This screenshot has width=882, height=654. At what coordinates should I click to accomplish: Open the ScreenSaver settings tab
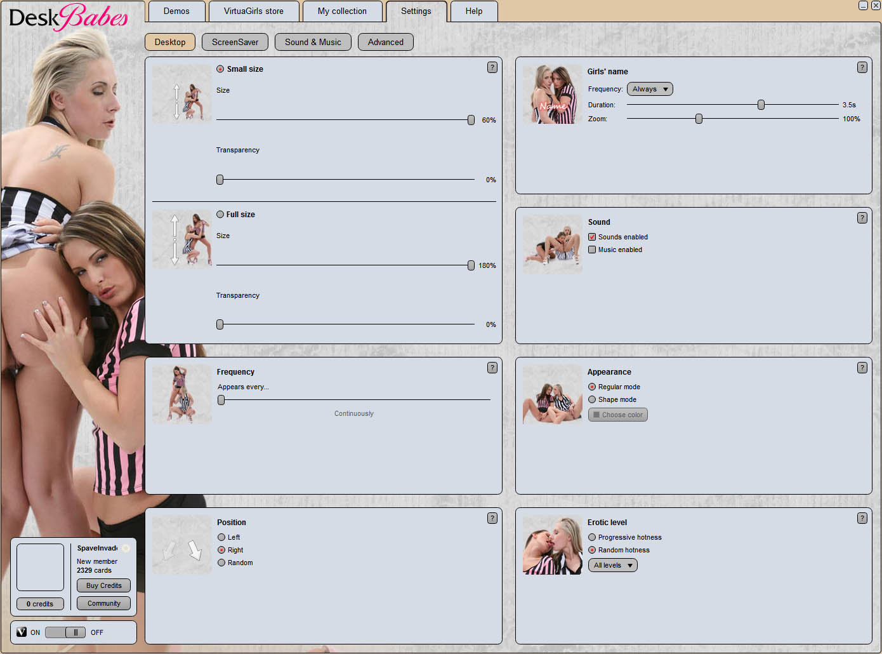click(x=235, y=42)
